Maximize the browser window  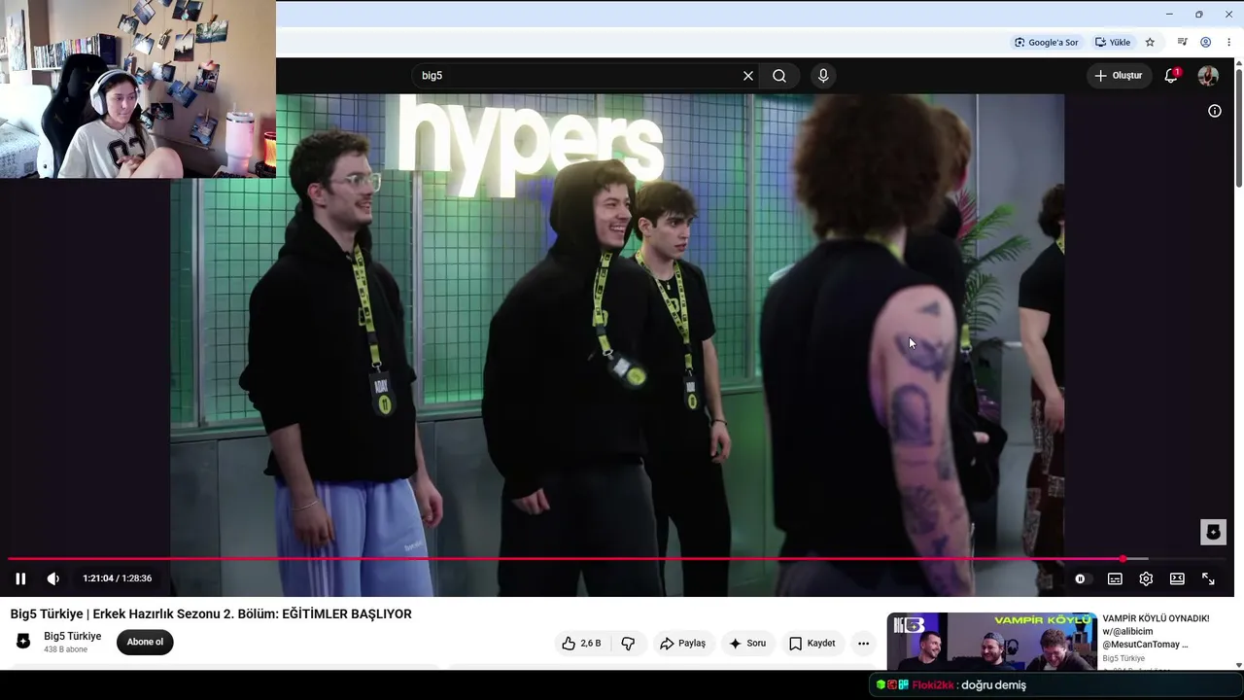(x=1199, y=15)
